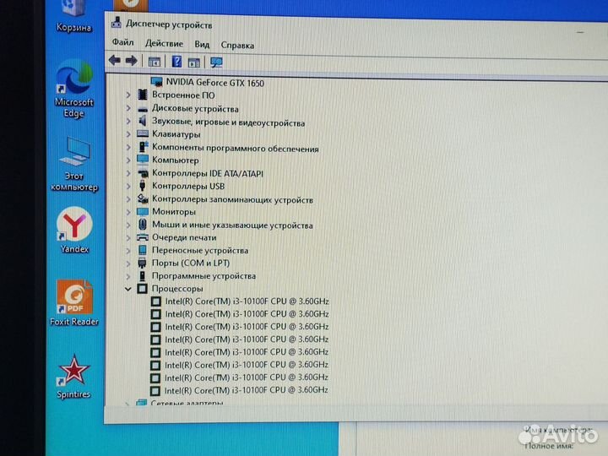Click the Контроллеры USB plug icon
This screenshot has width=608, height=456.
coord(143,186)
